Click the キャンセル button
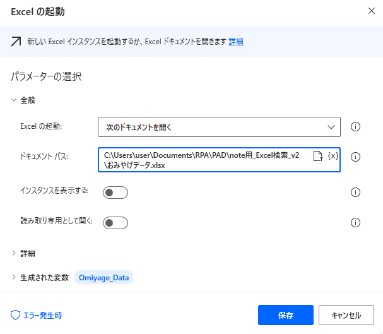Viewport: 383px width, 334px height. pos(346,315)
